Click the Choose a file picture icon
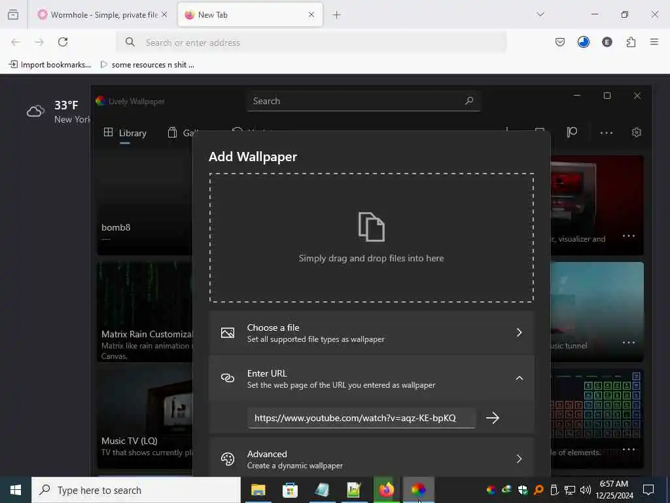The width and height of the screenshot is (670, 503). (x=227, y=333)
